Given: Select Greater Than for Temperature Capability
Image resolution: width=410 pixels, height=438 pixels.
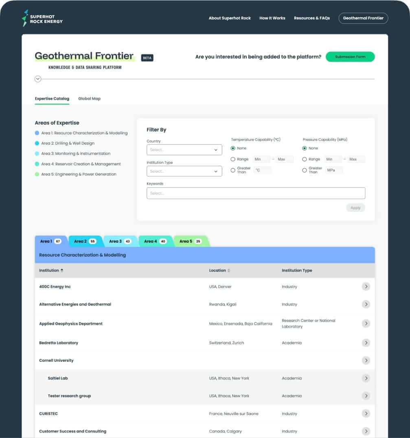Looking at the screenshot, I should pyautogui.click(x=233, y=170).
